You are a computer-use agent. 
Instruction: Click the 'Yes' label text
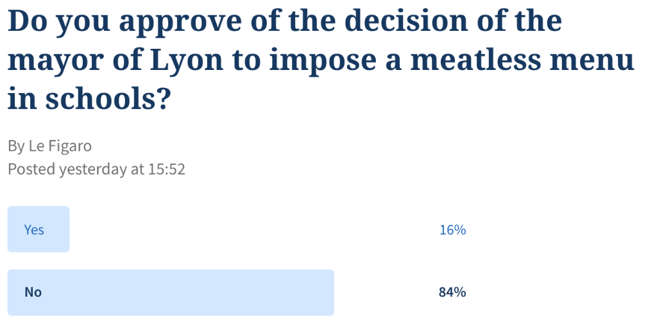[34, 229]
